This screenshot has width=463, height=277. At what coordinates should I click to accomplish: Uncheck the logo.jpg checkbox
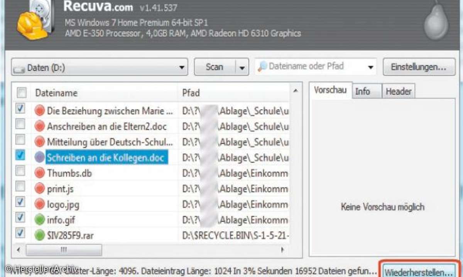[20, 202]
